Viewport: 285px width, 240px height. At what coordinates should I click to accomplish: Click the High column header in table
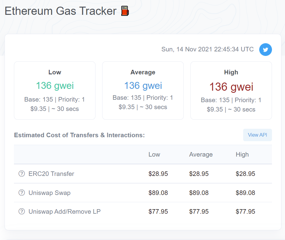242,154
